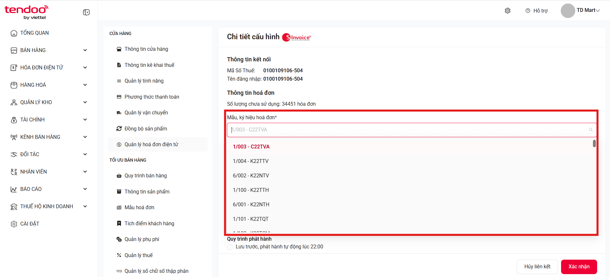Expand the Hàng hoá chevron

point(85,85)
